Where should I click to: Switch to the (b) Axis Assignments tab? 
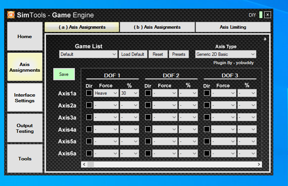pos(157,27)
